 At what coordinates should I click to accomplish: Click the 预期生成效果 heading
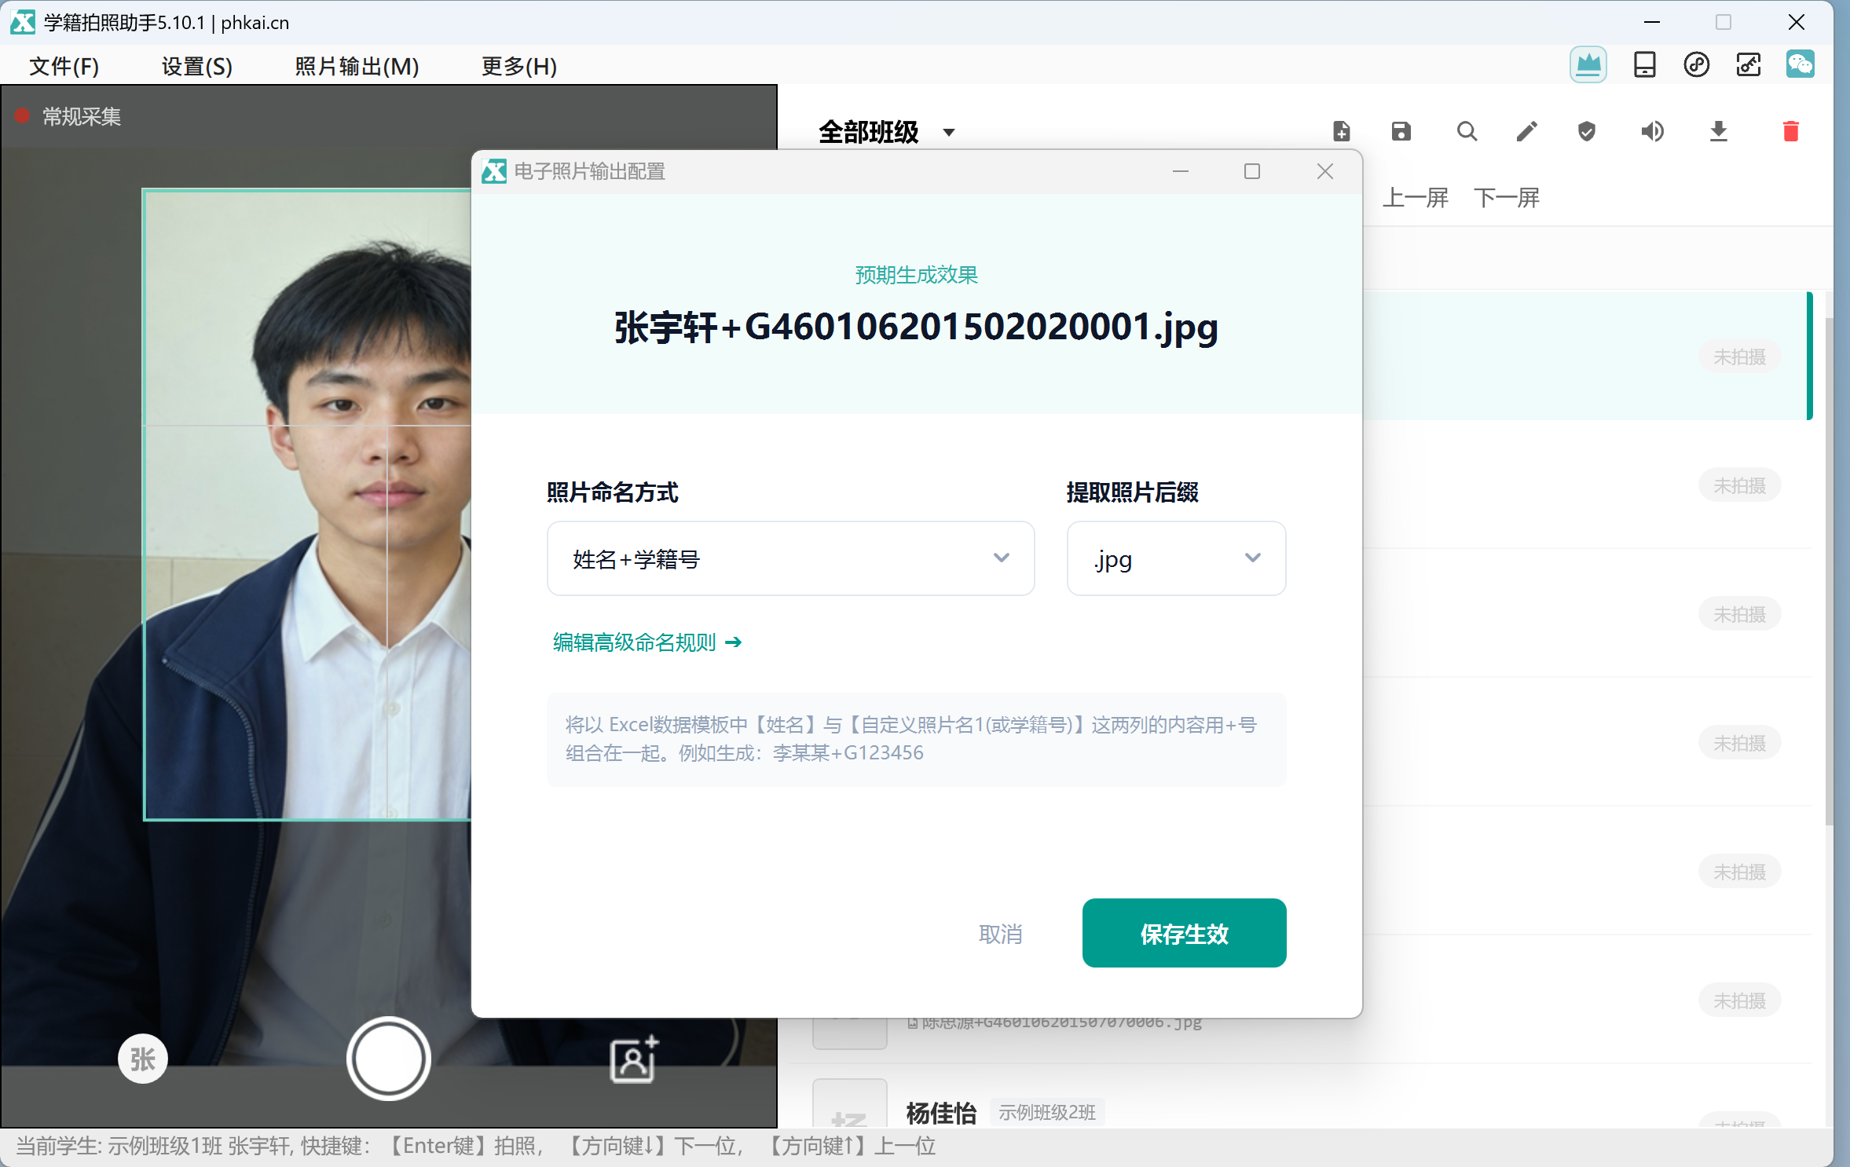point(916,275)
